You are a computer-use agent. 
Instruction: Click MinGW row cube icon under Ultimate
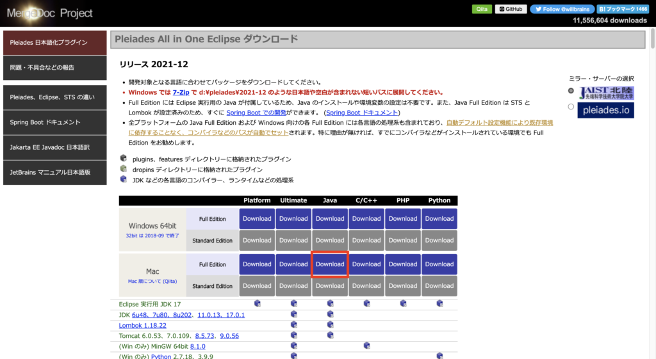coord(293,345)
